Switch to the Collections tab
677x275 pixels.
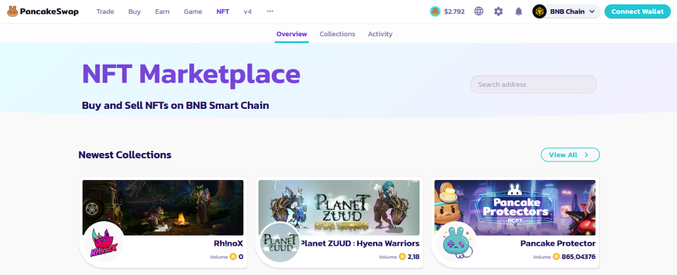(x=337, y=34)
